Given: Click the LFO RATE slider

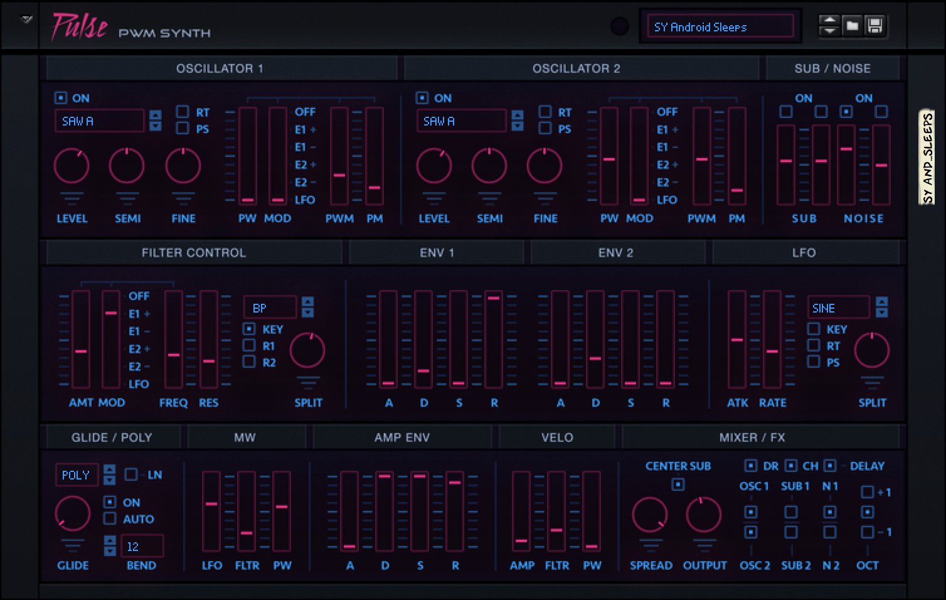Looking at the screenshot, I should (772, 340).
